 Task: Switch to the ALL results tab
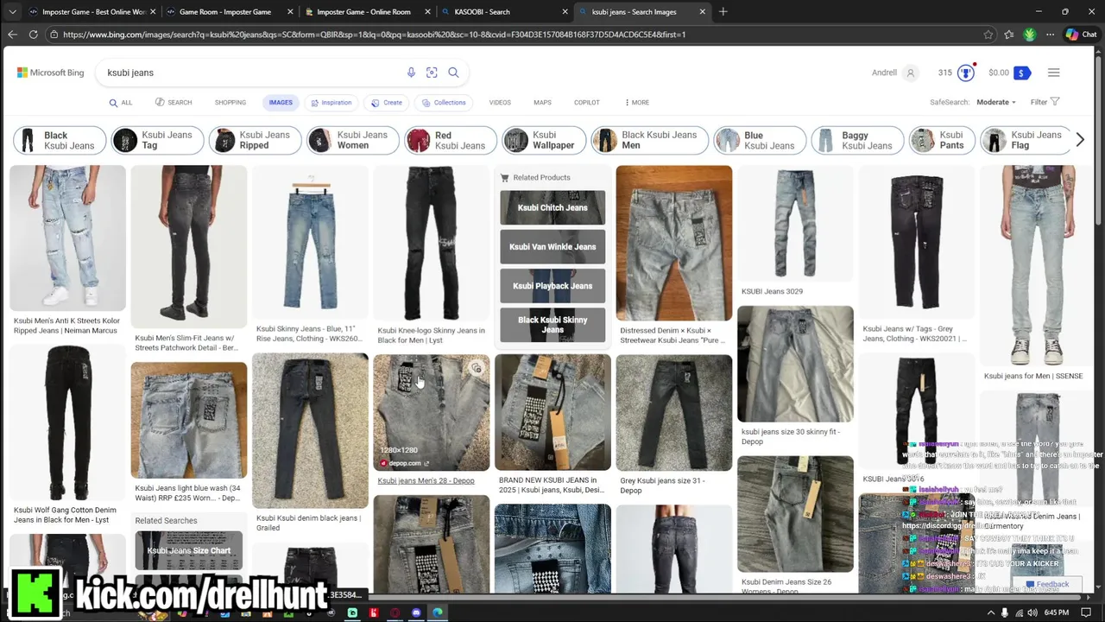coord(121,102)
